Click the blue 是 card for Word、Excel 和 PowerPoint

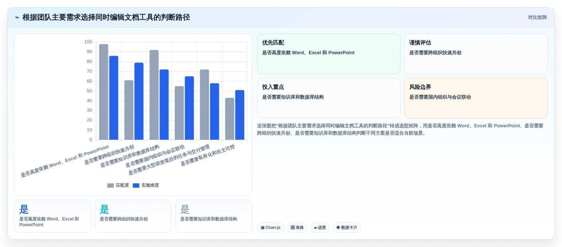[x=52, y=216]
